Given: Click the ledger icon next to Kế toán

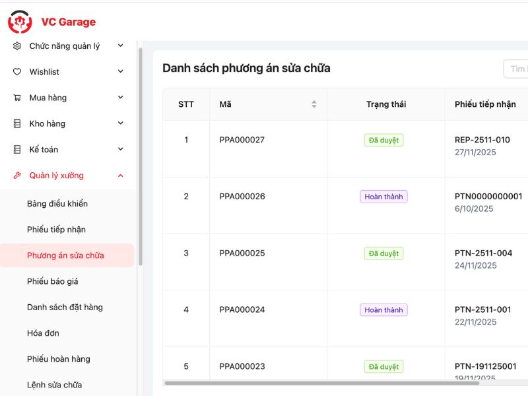Looking at the screenshot, I should pyautogui.click(x=17, y=150).
